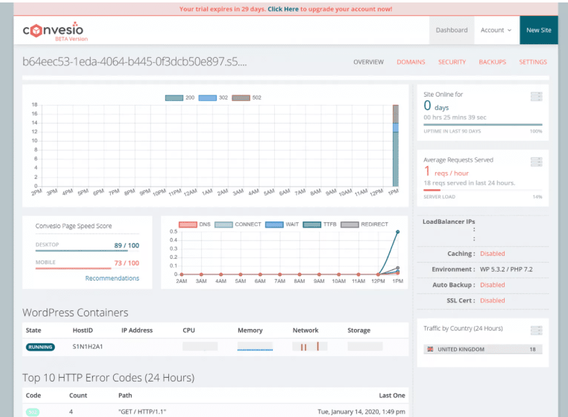Select the site name b64eec53-1eda-4064 heading
Screen dimensions: 568x417
tap(135, 62)
